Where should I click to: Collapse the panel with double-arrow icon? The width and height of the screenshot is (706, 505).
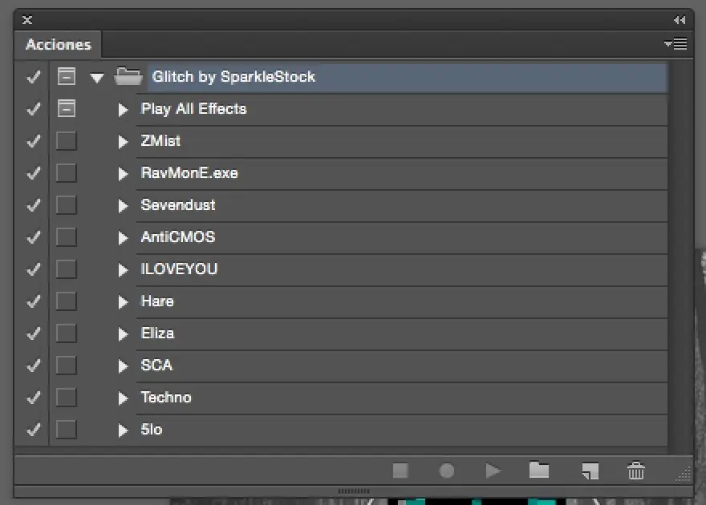click(x=680, y=20)
